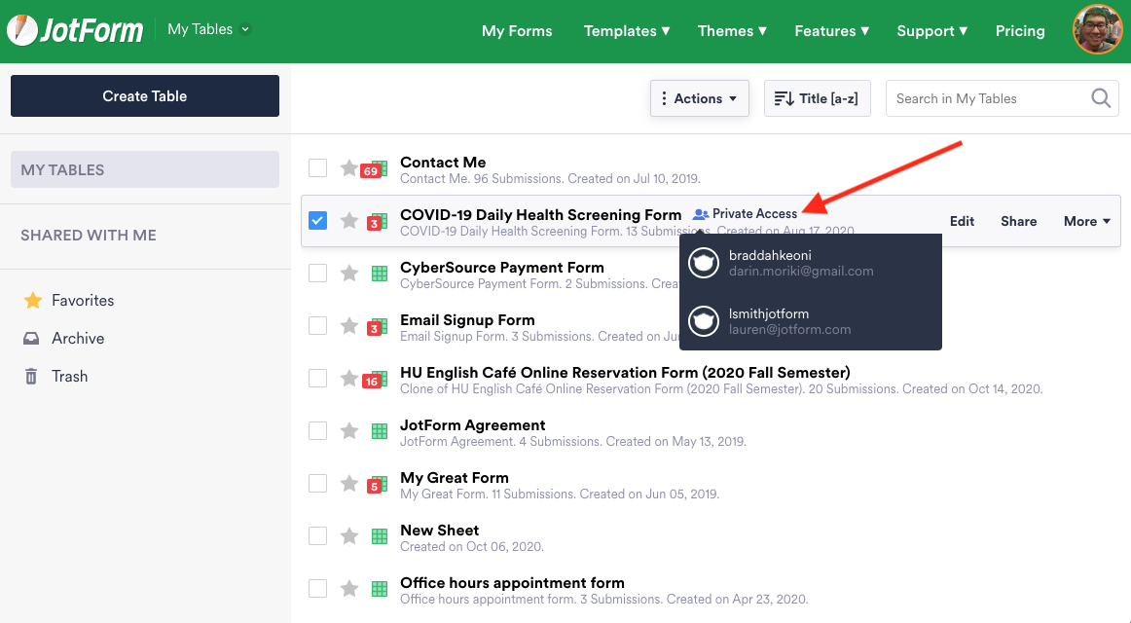The image size is (1131, 623).
Task: Open the JotForm Agreement table title
Action: click(472, 425)
